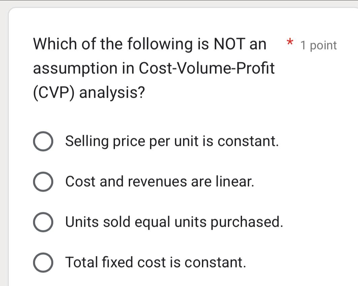Click the 'Units sold equal units purchased.' label text
Viewport: 358px width, 286px height.
point(174,222)
